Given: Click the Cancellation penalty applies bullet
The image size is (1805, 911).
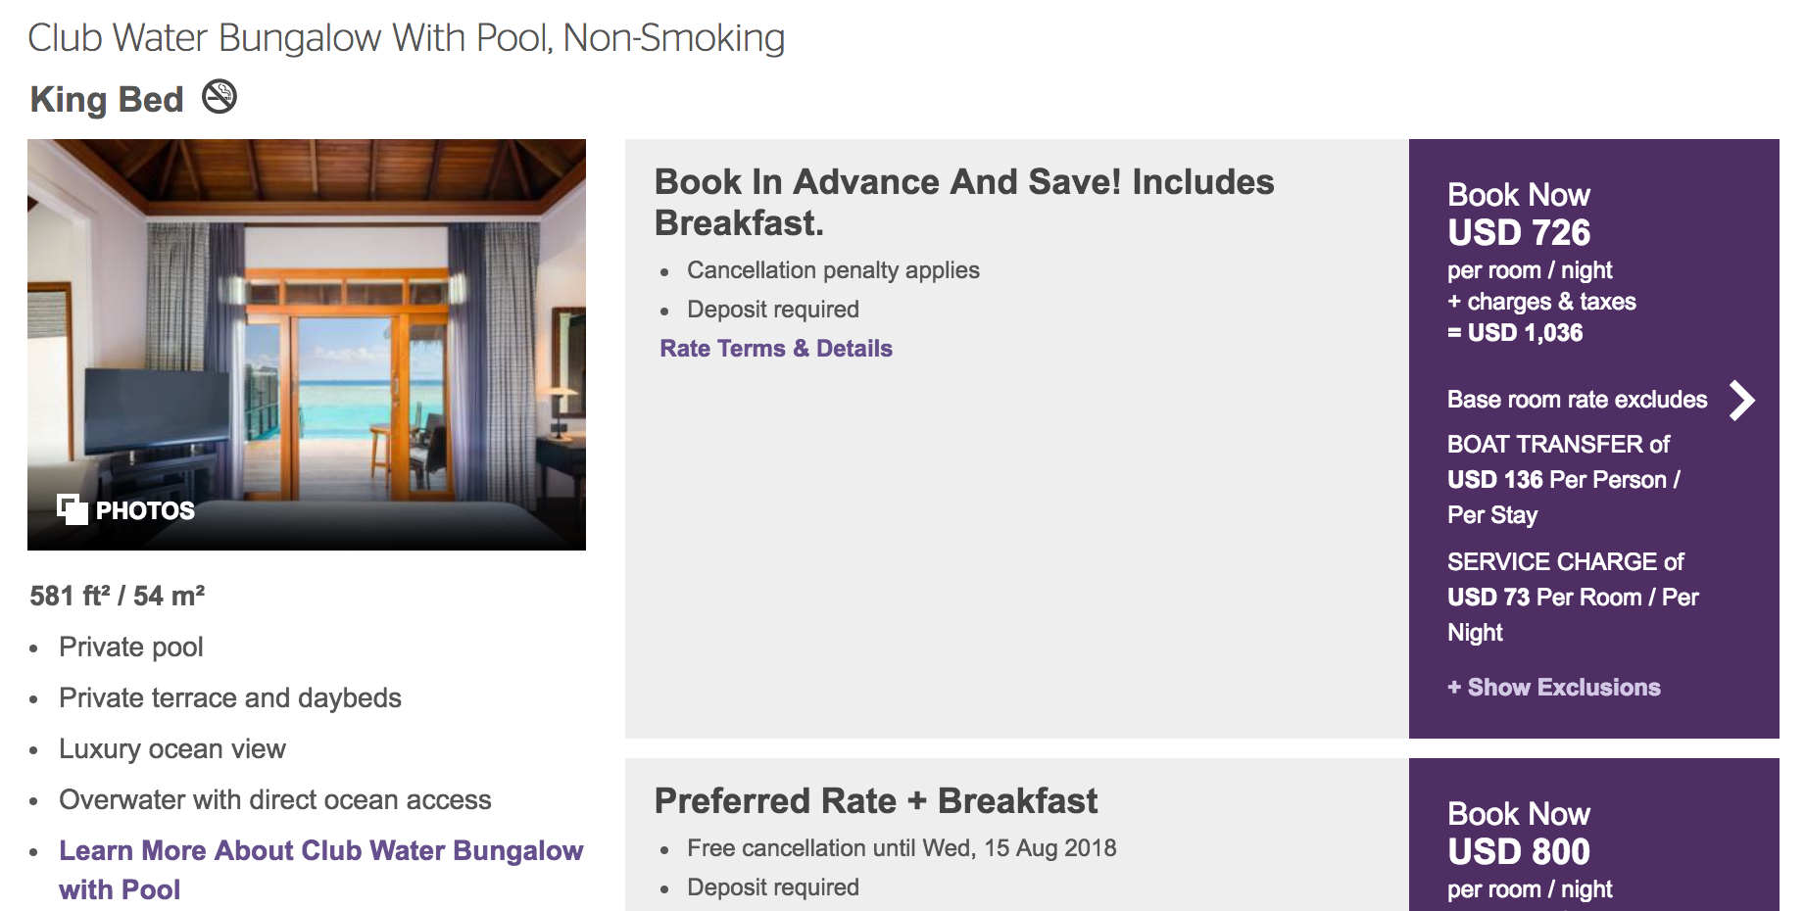Looking at the screenshot, I should coord(833,270).
